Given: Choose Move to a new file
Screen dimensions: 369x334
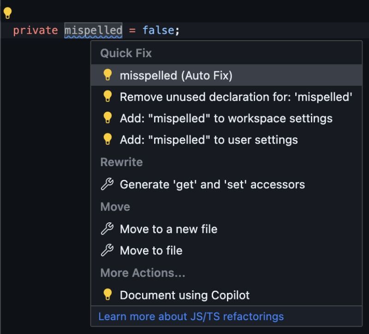Looking at the screenshot, I should pyautogui.click(x=226, y=229).
